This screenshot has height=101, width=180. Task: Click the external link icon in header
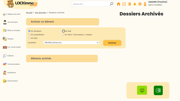coord(124,4)
